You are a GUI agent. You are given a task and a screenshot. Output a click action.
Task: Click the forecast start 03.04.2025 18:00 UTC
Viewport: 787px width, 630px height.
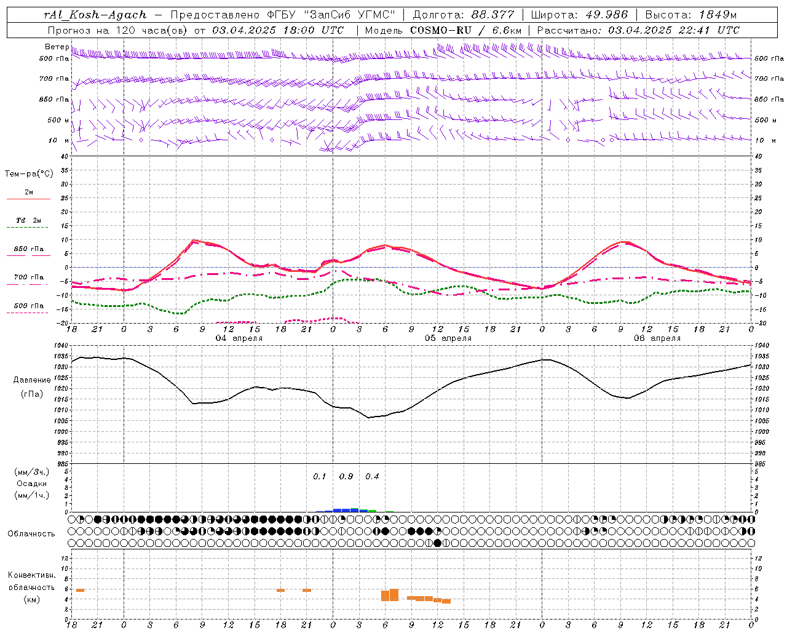[278, 30]
